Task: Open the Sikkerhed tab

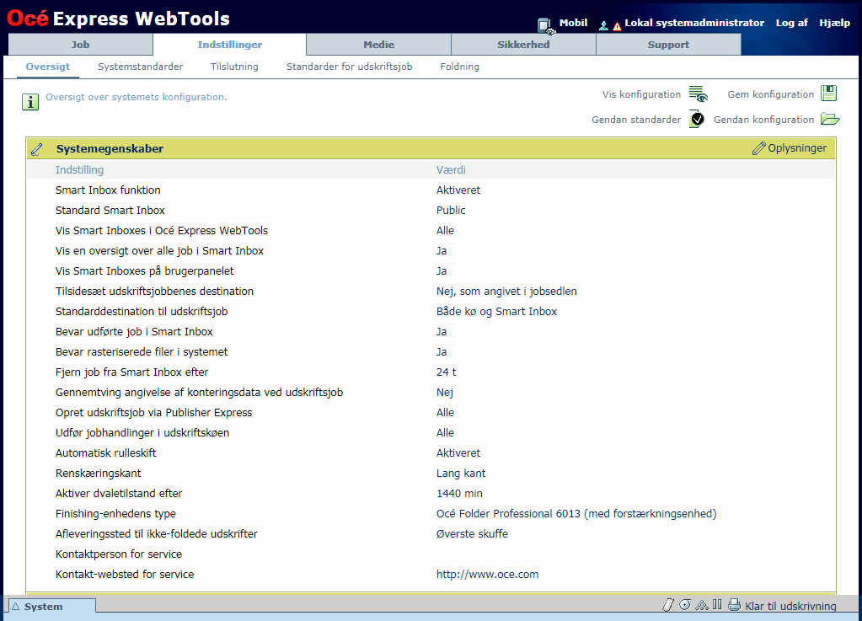Action: click(523, 45)
